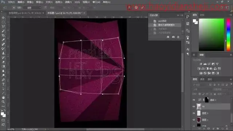This screenshot has height=131, width=233.
Task: Toggle visibility of the top adjustment layer
Action: 194,100
